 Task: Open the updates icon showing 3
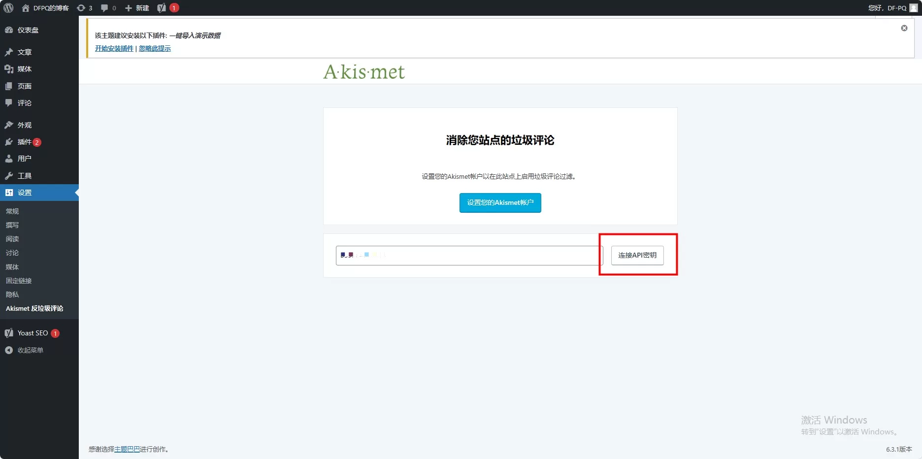81,8
